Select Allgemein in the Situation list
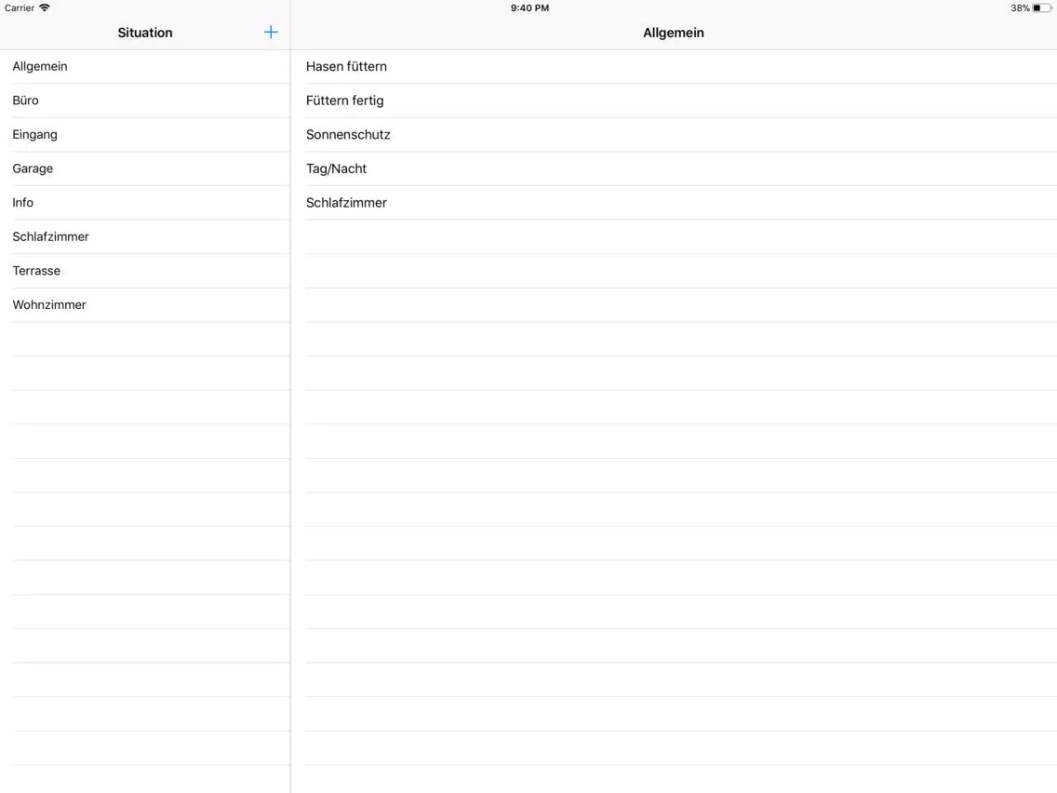 click(x=145, y=66)
